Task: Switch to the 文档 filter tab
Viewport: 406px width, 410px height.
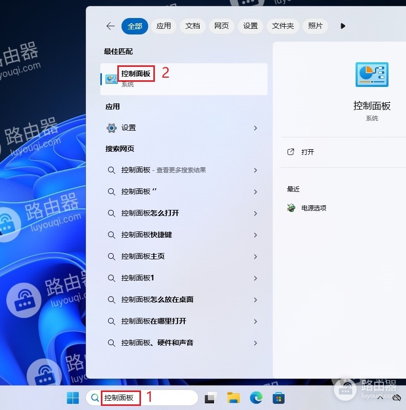Action: [x=192, y=26]
